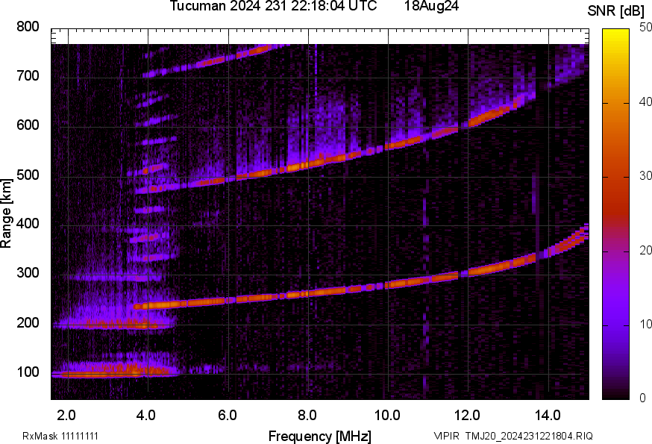Click the plot title 'Tucuman 2024 231 22:18:04 UTC'

coord(273,6)
